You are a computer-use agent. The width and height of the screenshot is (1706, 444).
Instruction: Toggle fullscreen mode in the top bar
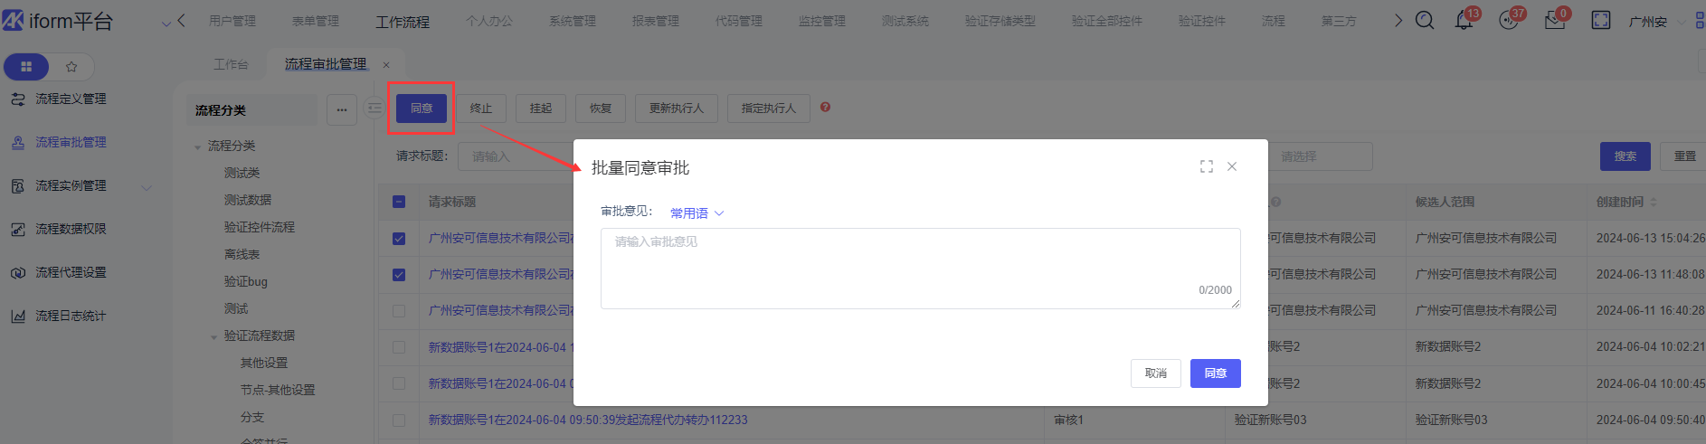[x=1600, y=20]
